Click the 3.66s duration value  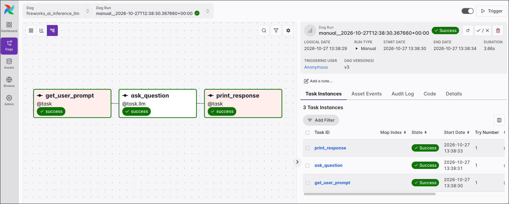pyautogui.click(x=489, y=48)
